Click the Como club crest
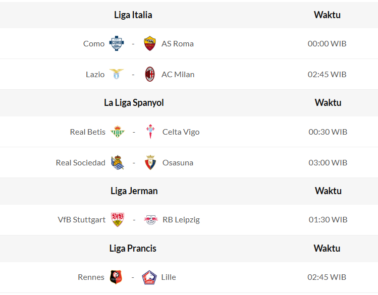The height and width of the screenshot is (295, 378). tap(117, 43)
